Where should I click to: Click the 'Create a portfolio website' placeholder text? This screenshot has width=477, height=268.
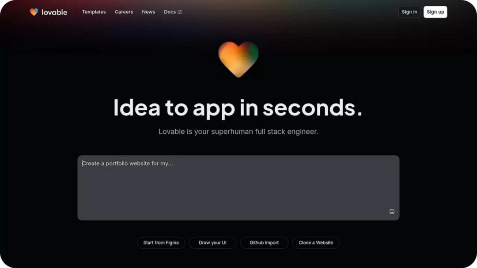(128, 163)
